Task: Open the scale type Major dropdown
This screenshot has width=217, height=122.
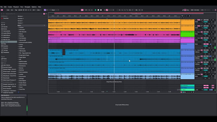Action: point(55,10)
